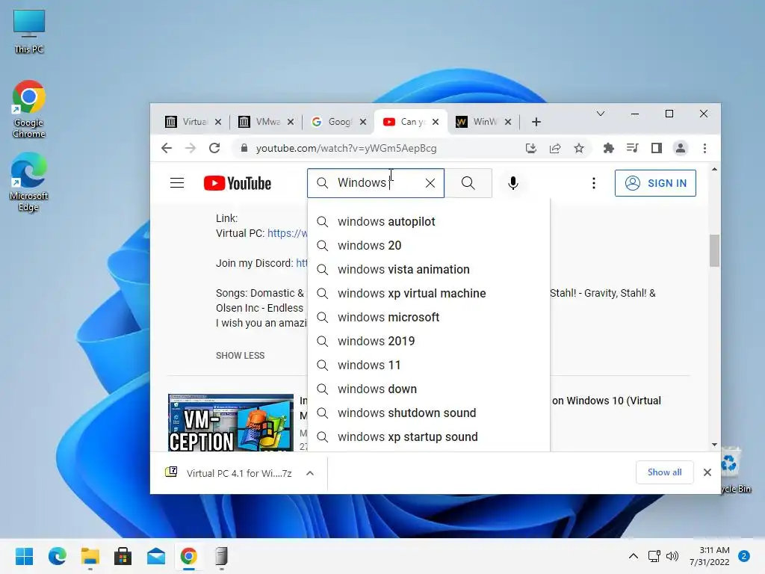This screenshot has width=765, height=574.
Task: Open Chrome three-dot menu
Action: (704, 148)
